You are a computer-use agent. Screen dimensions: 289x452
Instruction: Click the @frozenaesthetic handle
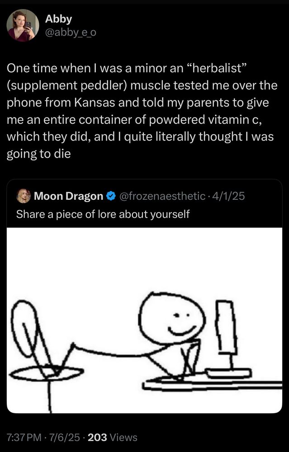pos(161,196)
